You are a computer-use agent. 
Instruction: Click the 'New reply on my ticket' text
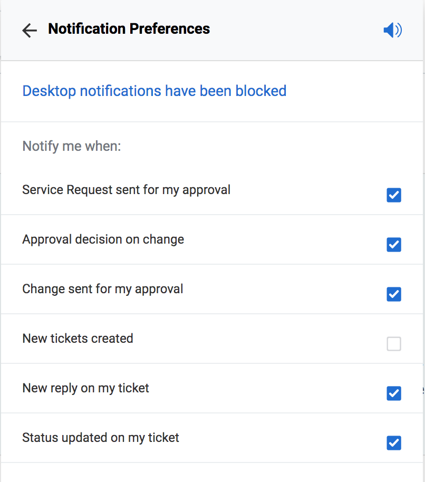pyautogui.click(x=85, y=388)
